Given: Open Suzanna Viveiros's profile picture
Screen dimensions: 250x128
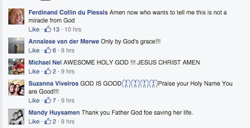Looking at the screenshot, I should point(16,88).
